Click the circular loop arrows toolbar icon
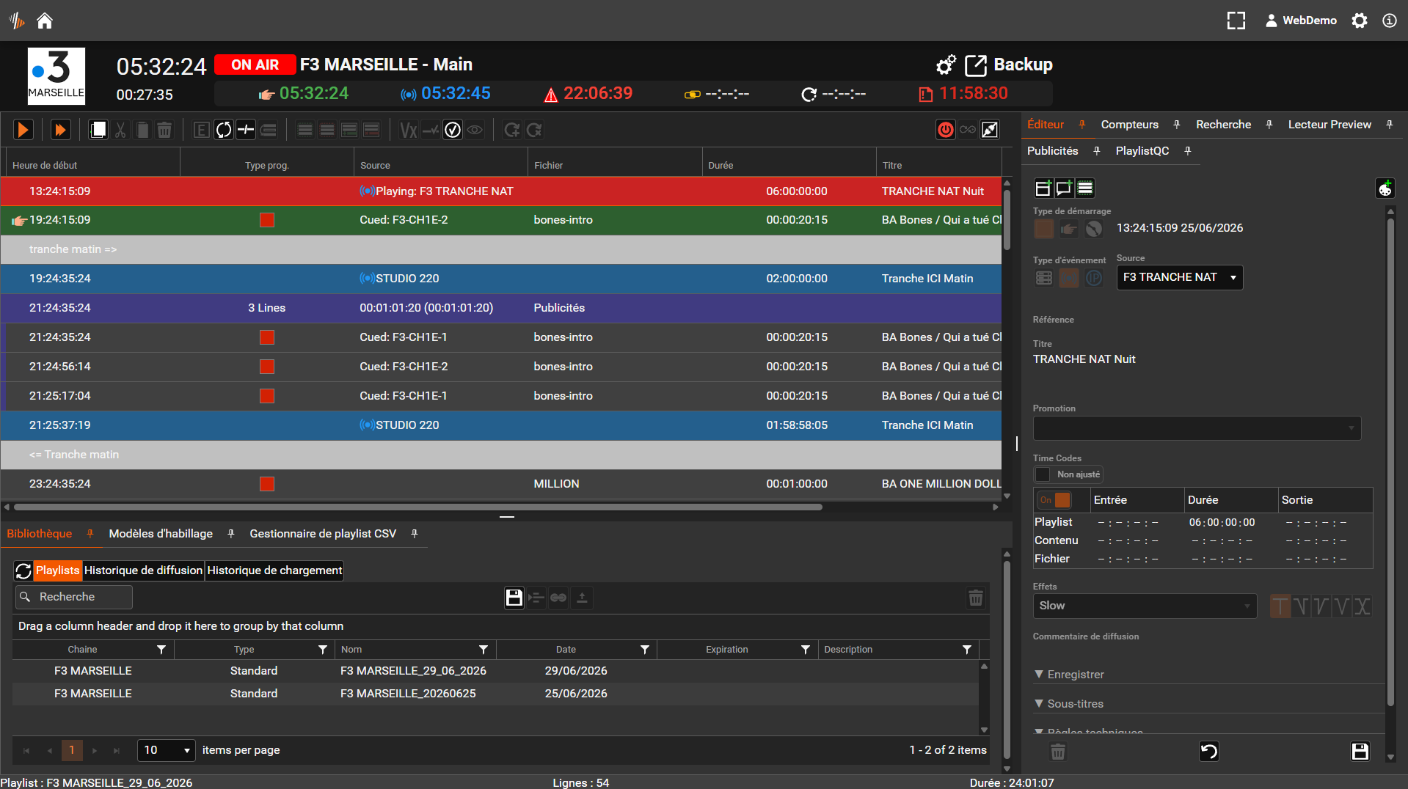 224,130
